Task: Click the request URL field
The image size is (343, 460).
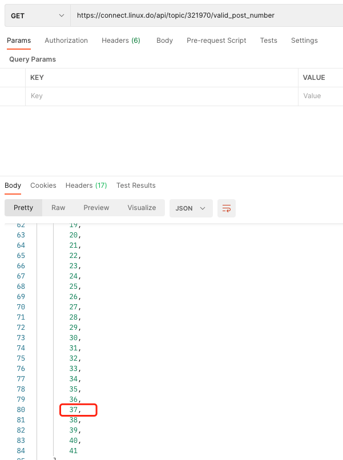Action: [207, 15]
